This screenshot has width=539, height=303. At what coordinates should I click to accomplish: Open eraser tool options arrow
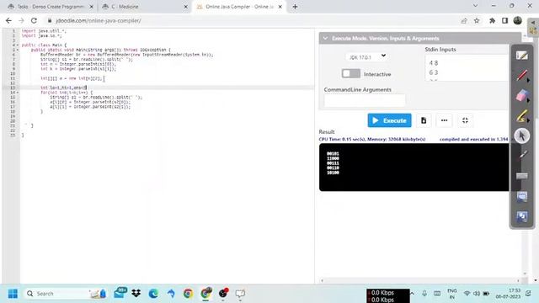pyautogui.click(x=529, y=100)
